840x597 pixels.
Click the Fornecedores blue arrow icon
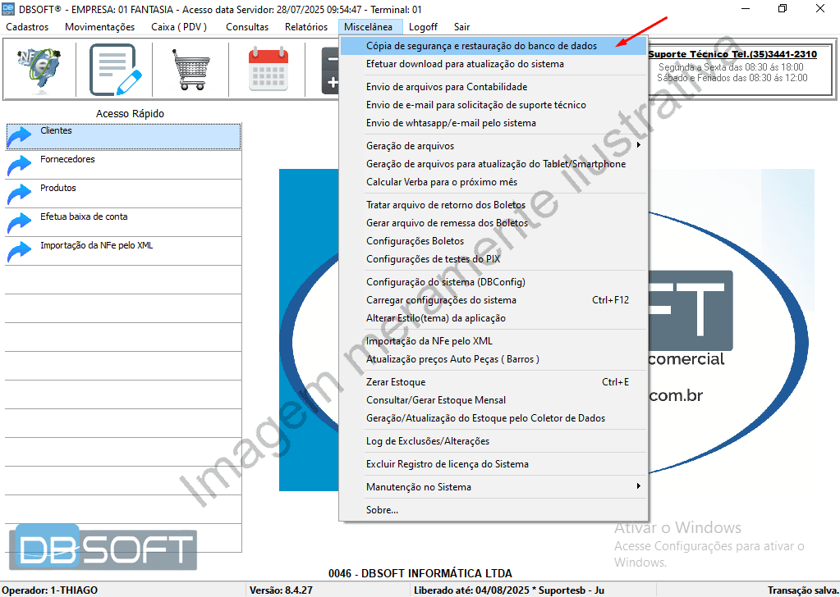(20, 158)
